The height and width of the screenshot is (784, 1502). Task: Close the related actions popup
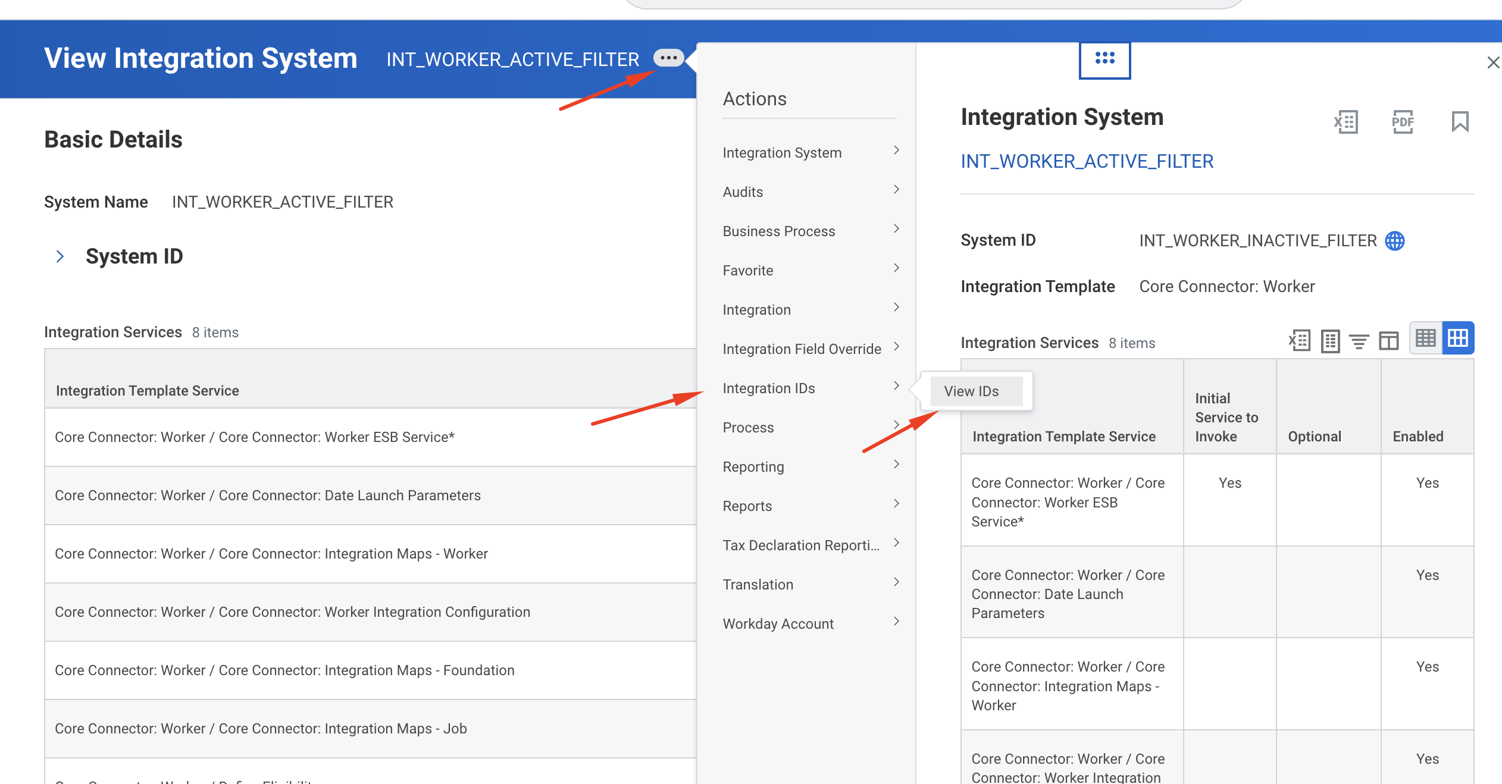1492,62
